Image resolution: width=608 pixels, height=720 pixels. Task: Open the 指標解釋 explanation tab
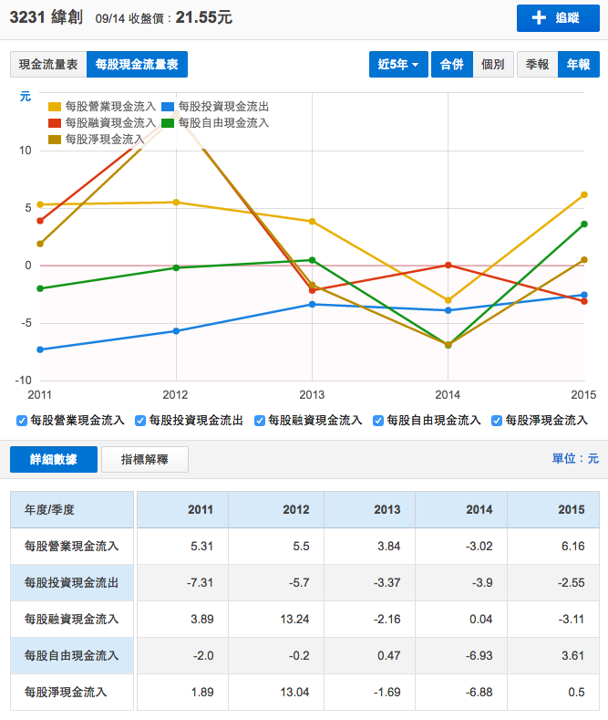[144, 459]
